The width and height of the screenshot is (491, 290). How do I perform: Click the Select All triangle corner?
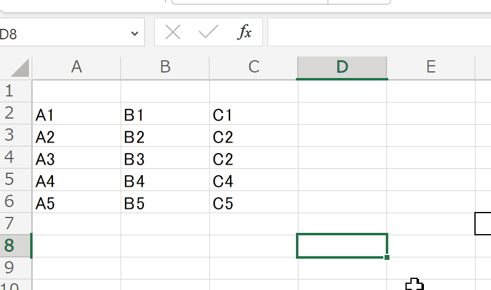coord(20,68)
